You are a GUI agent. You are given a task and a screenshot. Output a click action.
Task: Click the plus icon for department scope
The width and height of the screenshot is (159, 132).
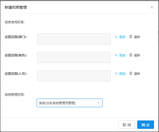point(116,37)
